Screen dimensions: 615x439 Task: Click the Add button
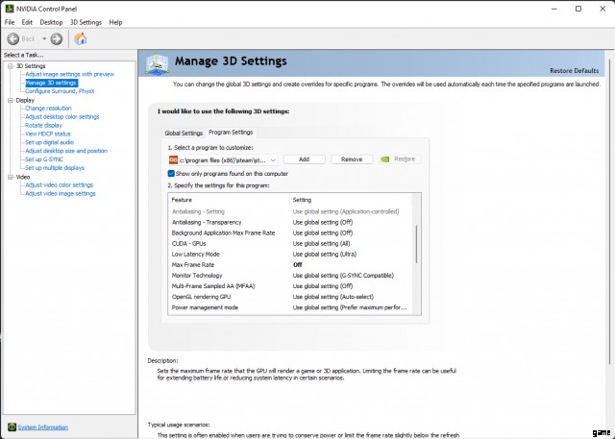304,159
